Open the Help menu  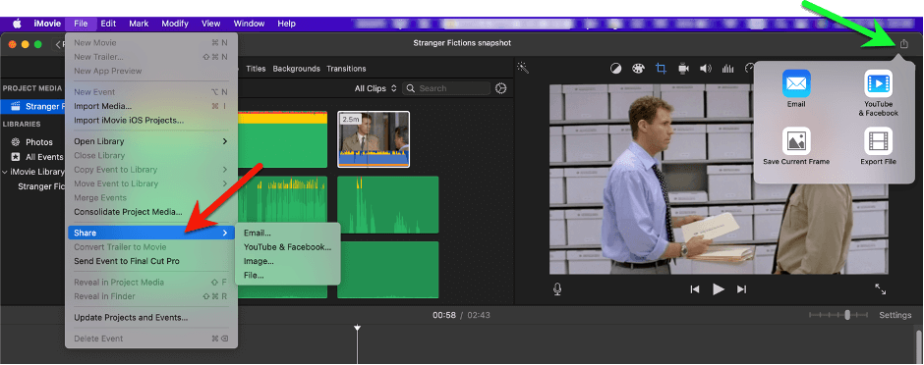point(286,24)
